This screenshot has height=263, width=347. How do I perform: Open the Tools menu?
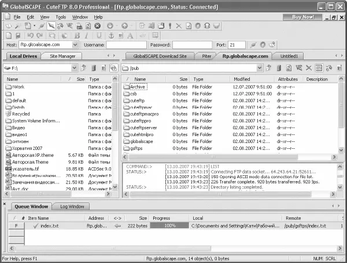[x=61, y=17]
